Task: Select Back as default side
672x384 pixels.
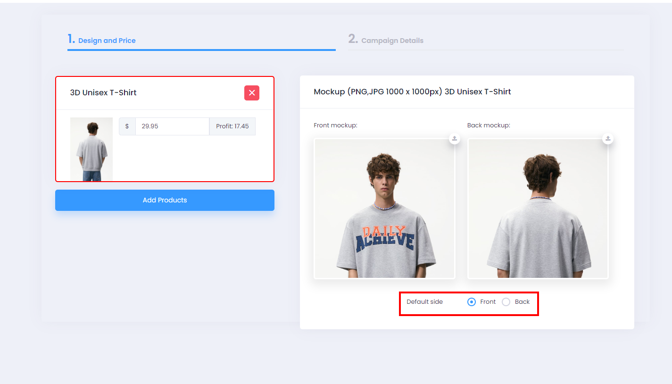Action: click(x=506, y=302)
